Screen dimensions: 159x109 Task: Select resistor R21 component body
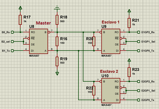129,23
